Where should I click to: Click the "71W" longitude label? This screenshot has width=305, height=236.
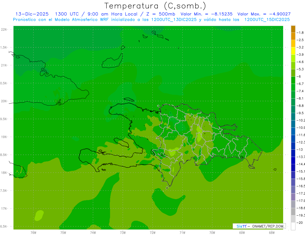(x=182, y=232)
